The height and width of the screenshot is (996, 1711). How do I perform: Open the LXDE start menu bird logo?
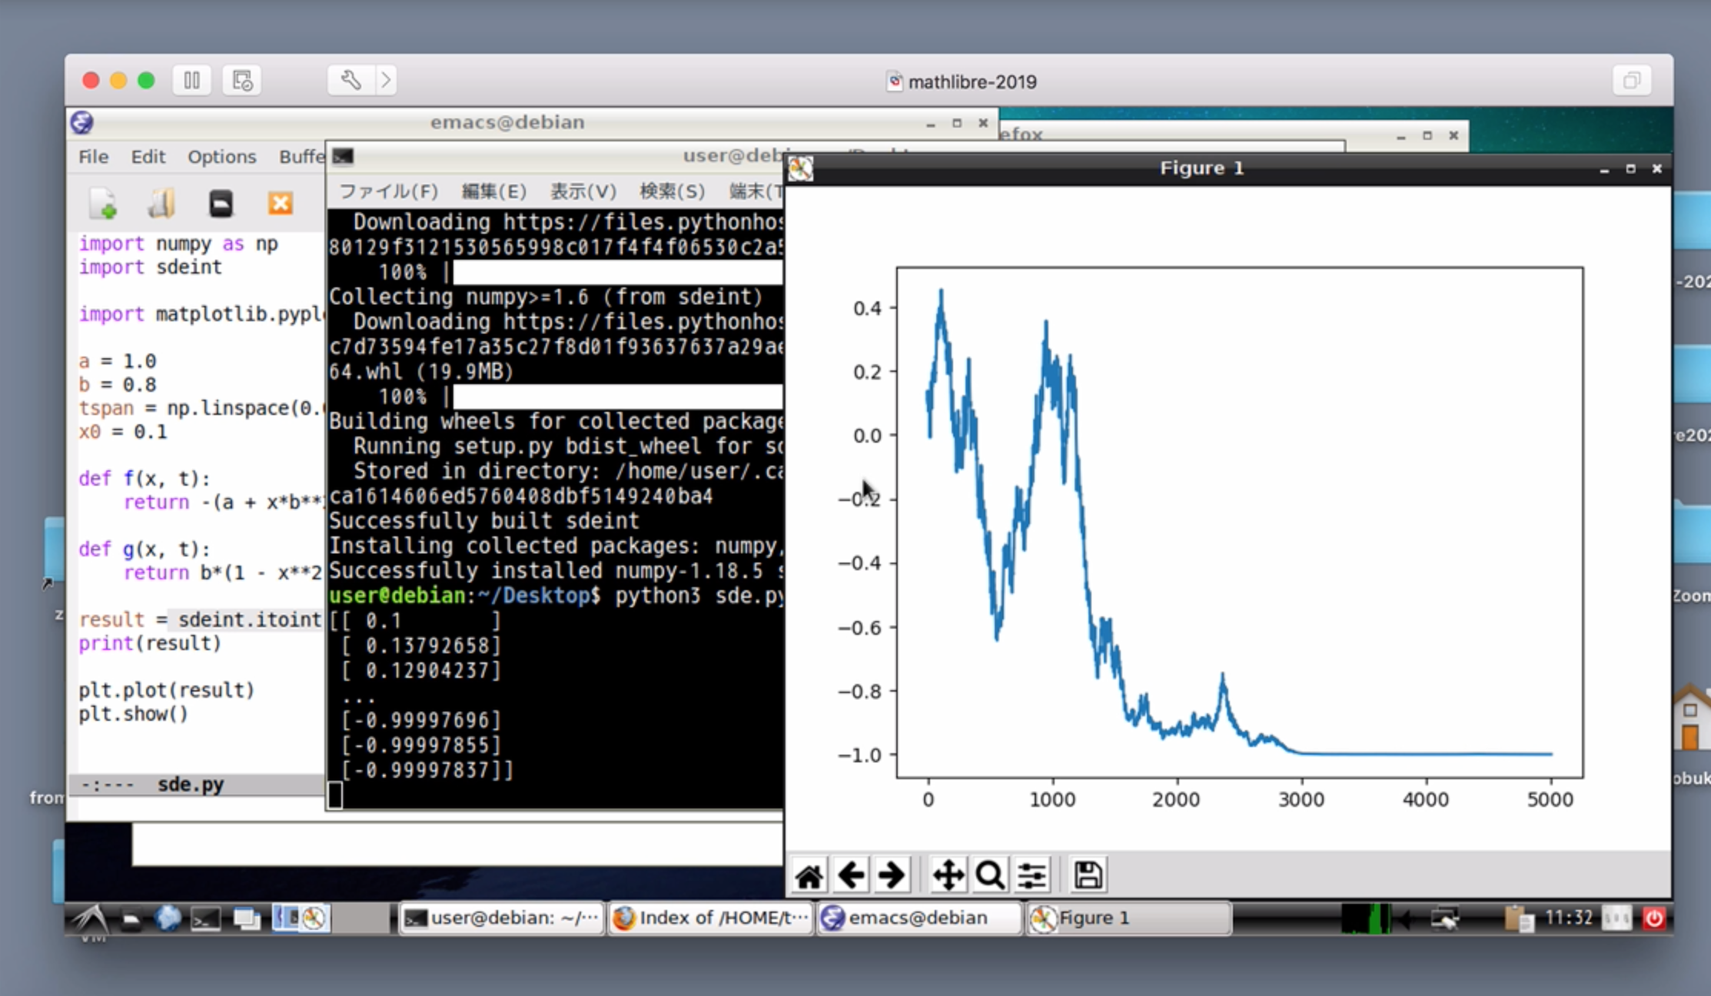pos(91,918)
